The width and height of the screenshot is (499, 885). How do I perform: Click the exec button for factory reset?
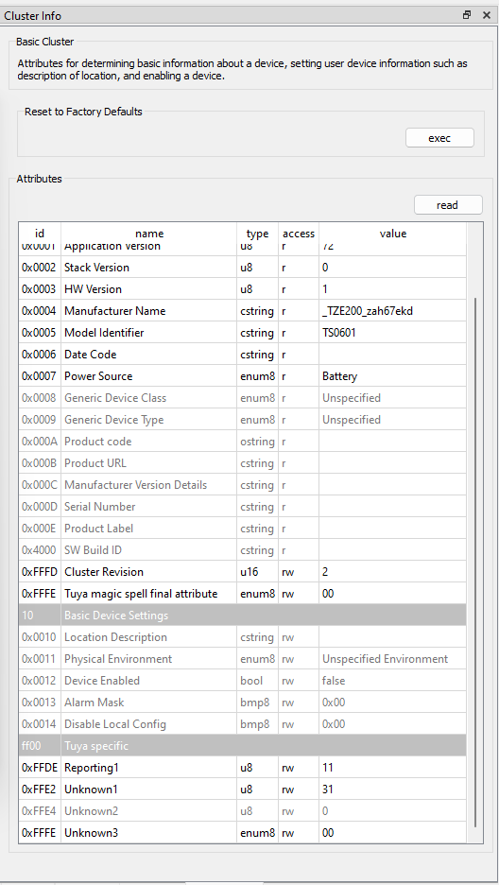439,138
